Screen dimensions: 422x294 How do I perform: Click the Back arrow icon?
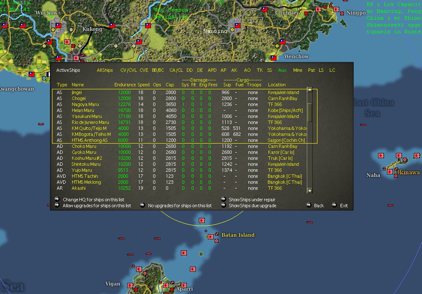[309, 205]
